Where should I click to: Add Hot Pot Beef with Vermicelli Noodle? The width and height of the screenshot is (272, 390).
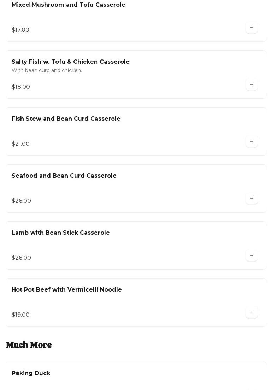click(252, 312)
